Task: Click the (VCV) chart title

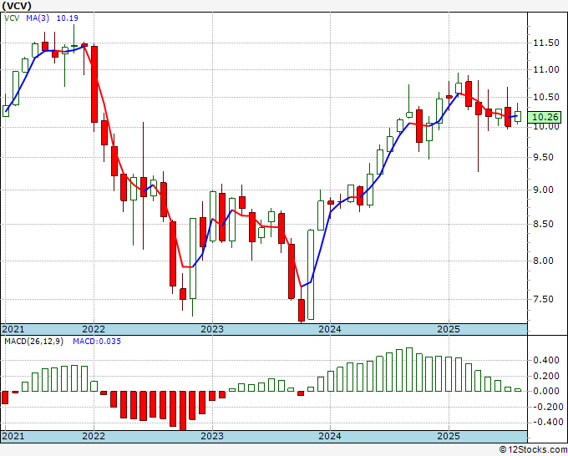Action: [17, 6]
